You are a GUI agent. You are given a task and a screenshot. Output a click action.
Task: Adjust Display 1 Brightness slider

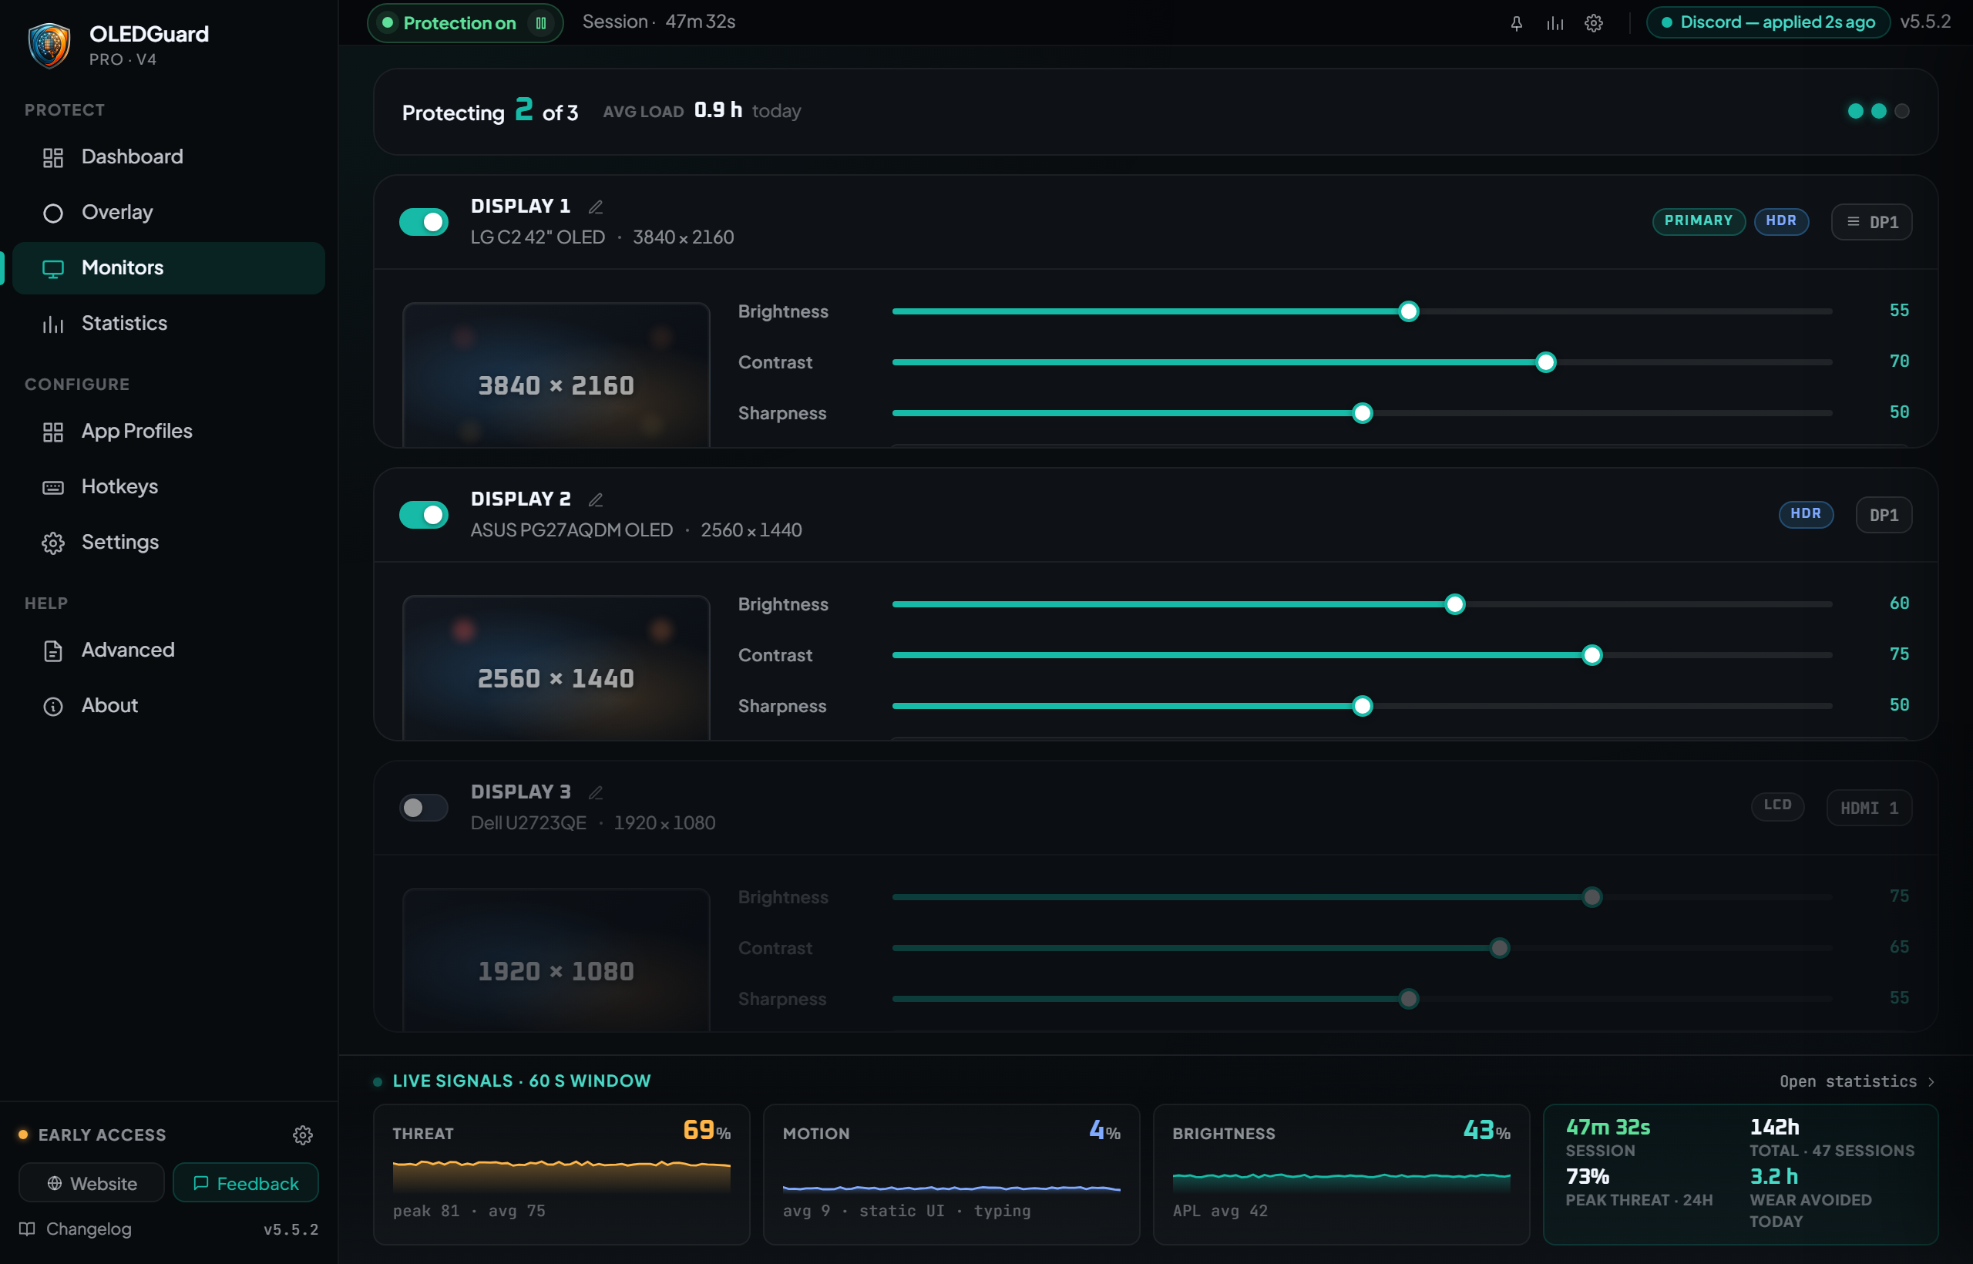click(1362, 312)
